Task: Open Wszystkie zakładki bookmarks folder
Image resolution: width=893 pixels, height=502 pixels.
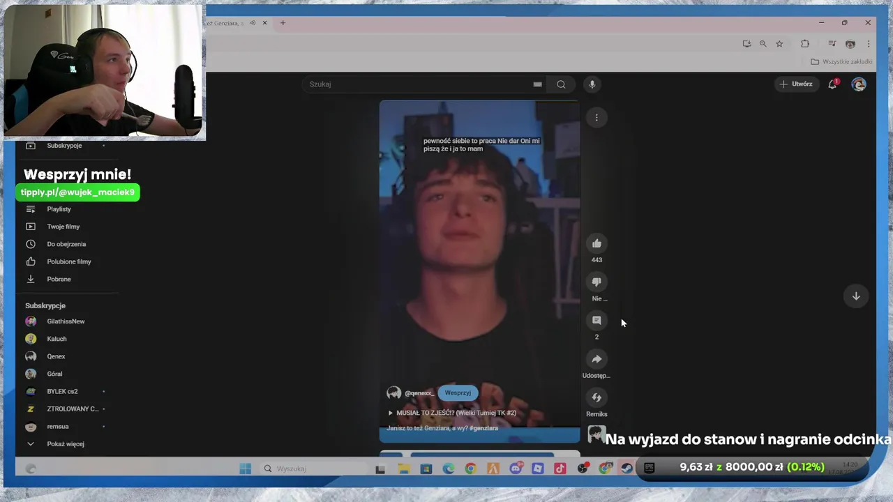Action: click(841, 62)
